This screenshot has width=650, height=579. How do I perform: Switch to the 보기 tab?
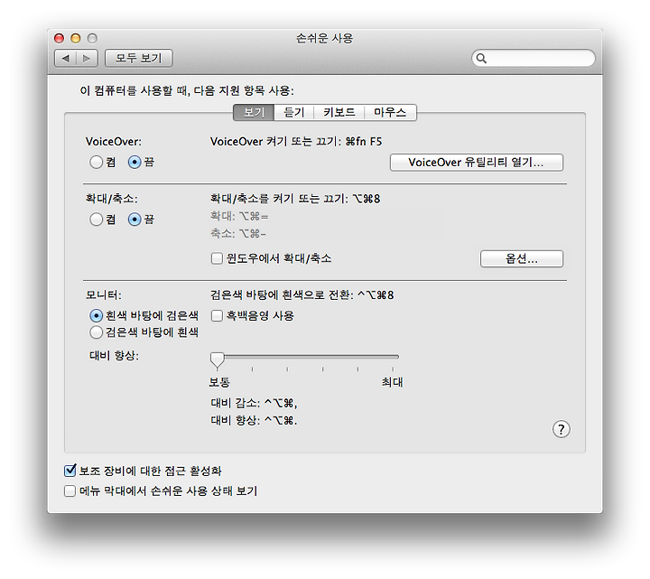254,112
